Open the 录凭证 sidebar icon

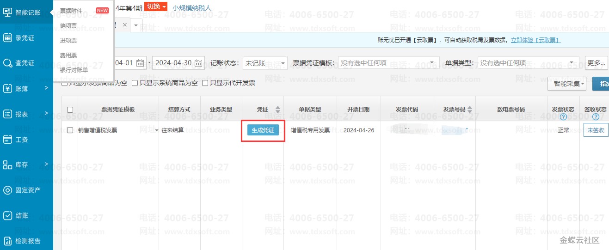[x=8, y=38]
